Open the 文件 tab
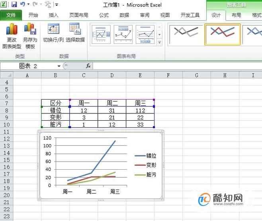Viewport: 262px width, 221px height. [x=11, y=15]
